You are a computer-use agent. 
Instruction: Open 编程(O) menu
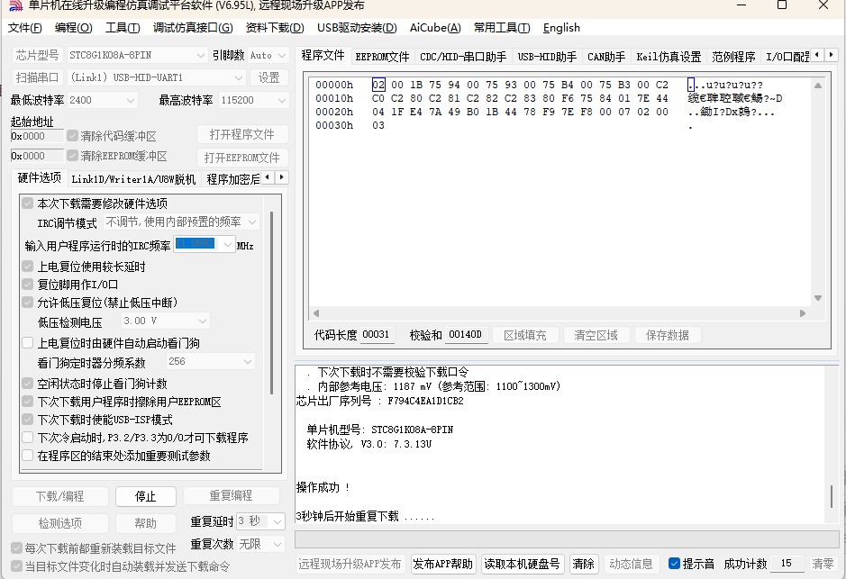pos(73,28)
